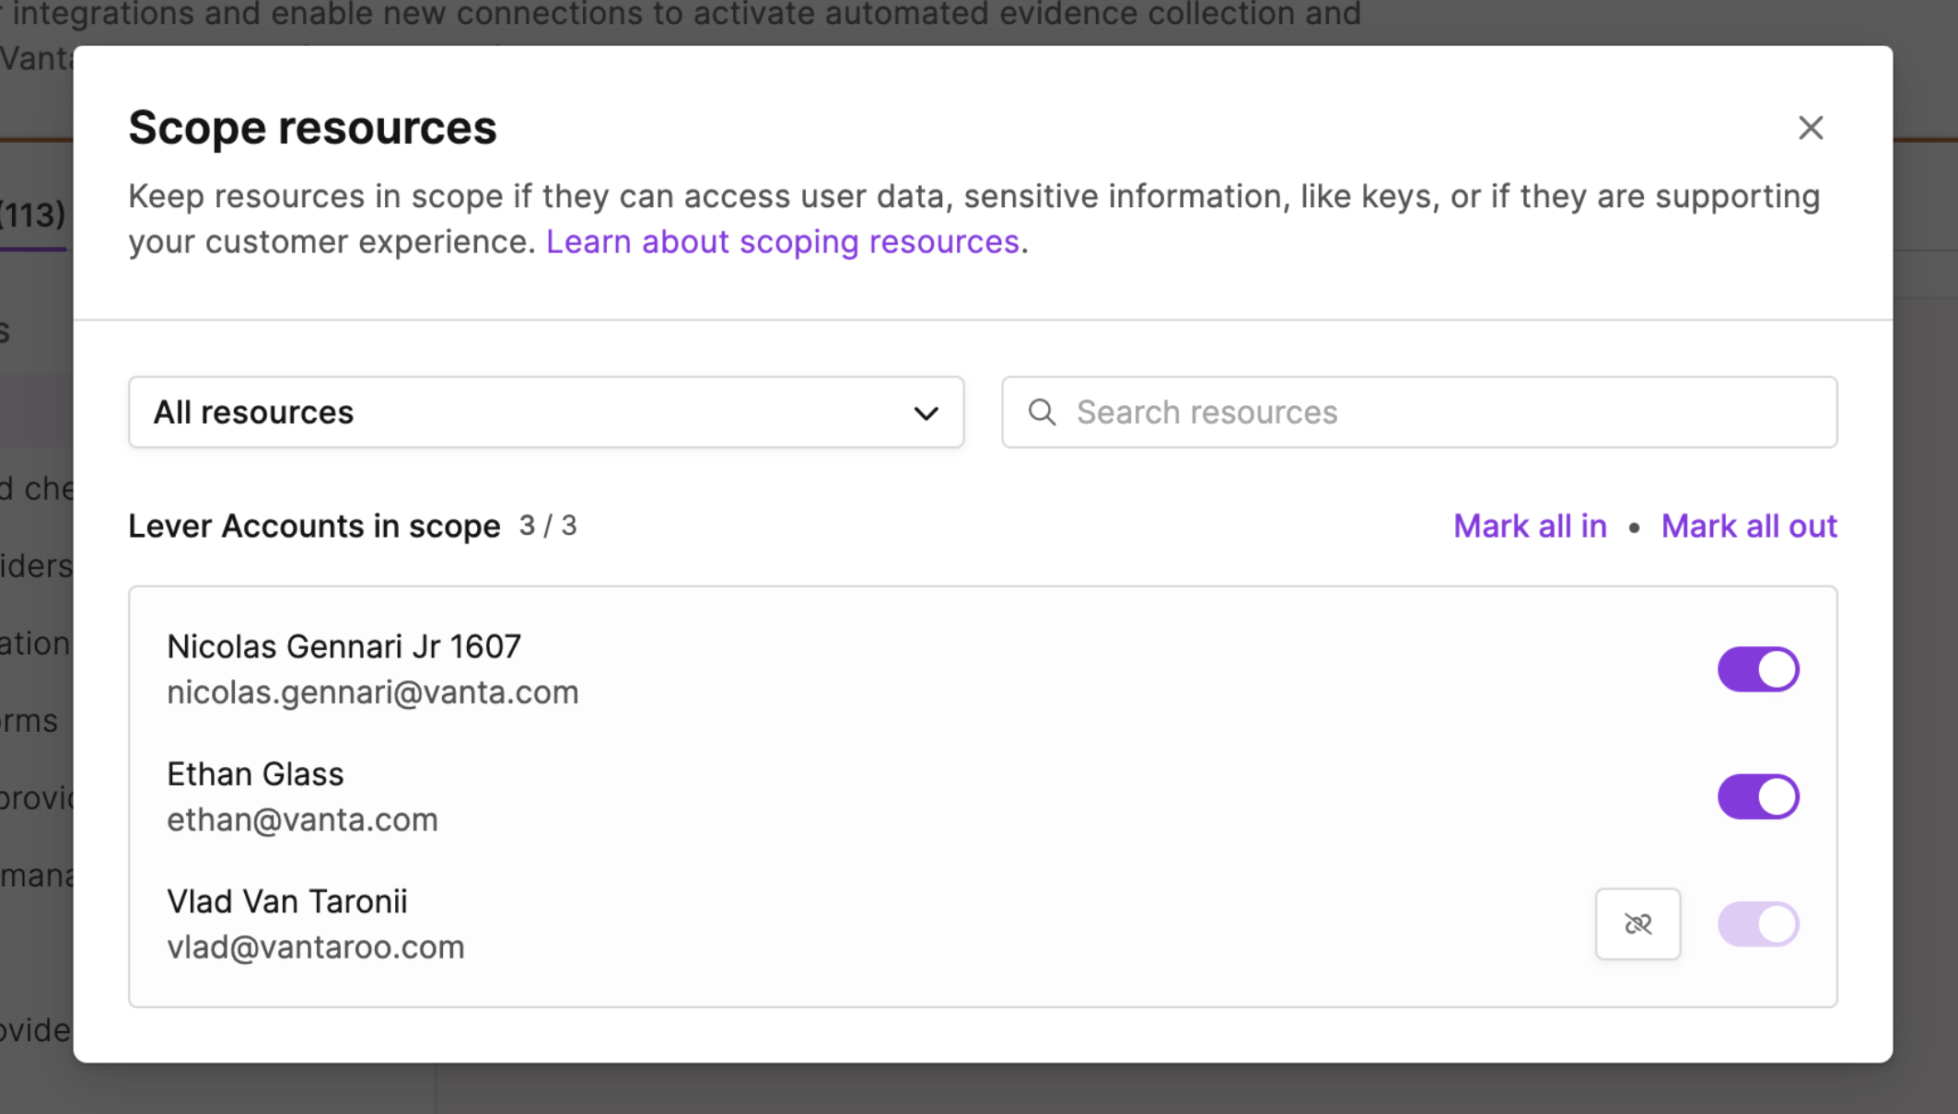Click the 3 / 3 scope count

pos(548,526)
